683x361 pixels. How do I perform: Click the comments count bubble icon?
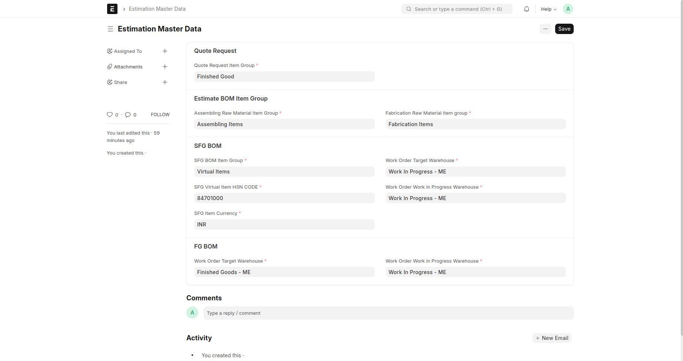coord(128,115)
